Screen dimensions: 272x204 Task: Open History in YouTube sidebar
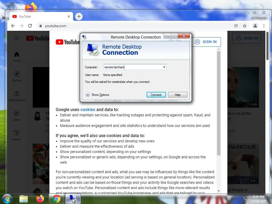(17, 135)
